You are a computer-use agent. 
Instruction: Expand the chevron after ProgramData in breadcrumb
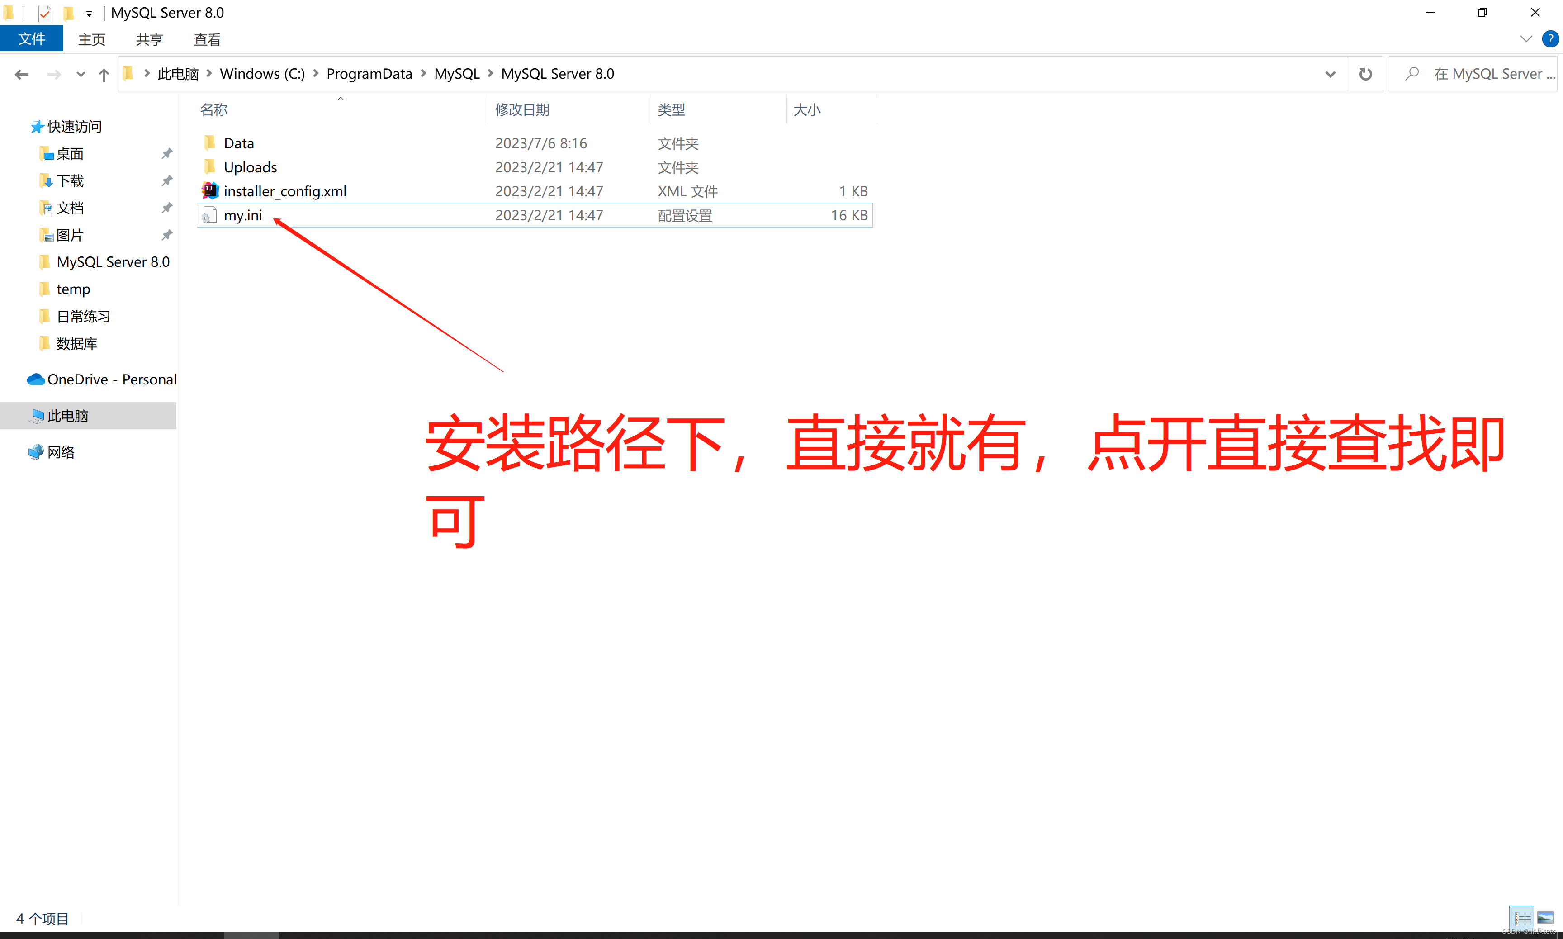click(423, 74)
